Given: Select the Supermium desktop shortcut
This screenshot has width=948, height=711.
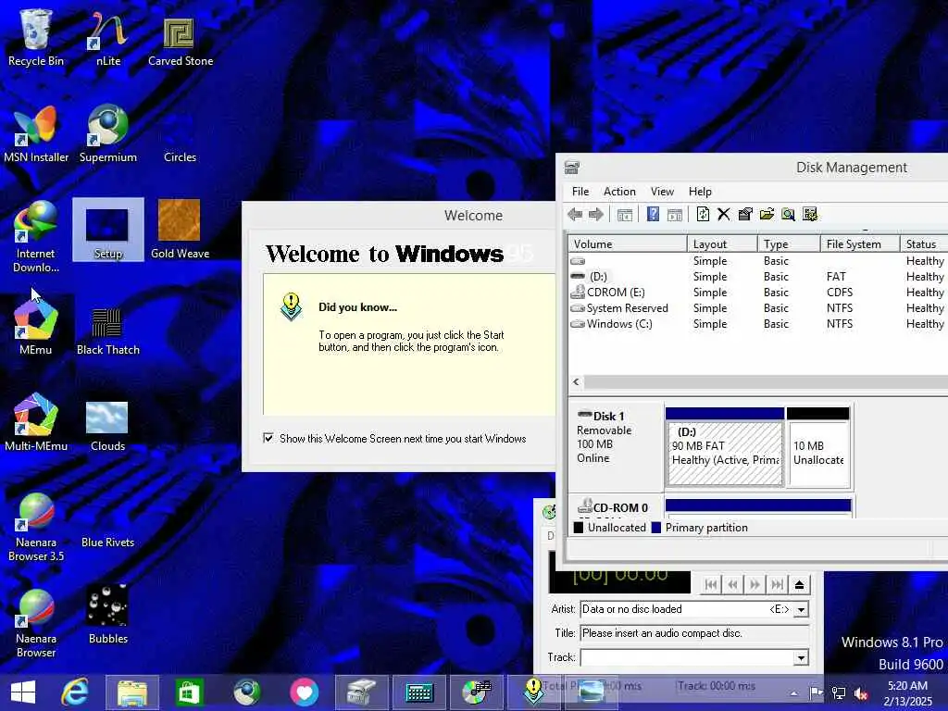Looking at the screenshot, I should pos(107,134).
